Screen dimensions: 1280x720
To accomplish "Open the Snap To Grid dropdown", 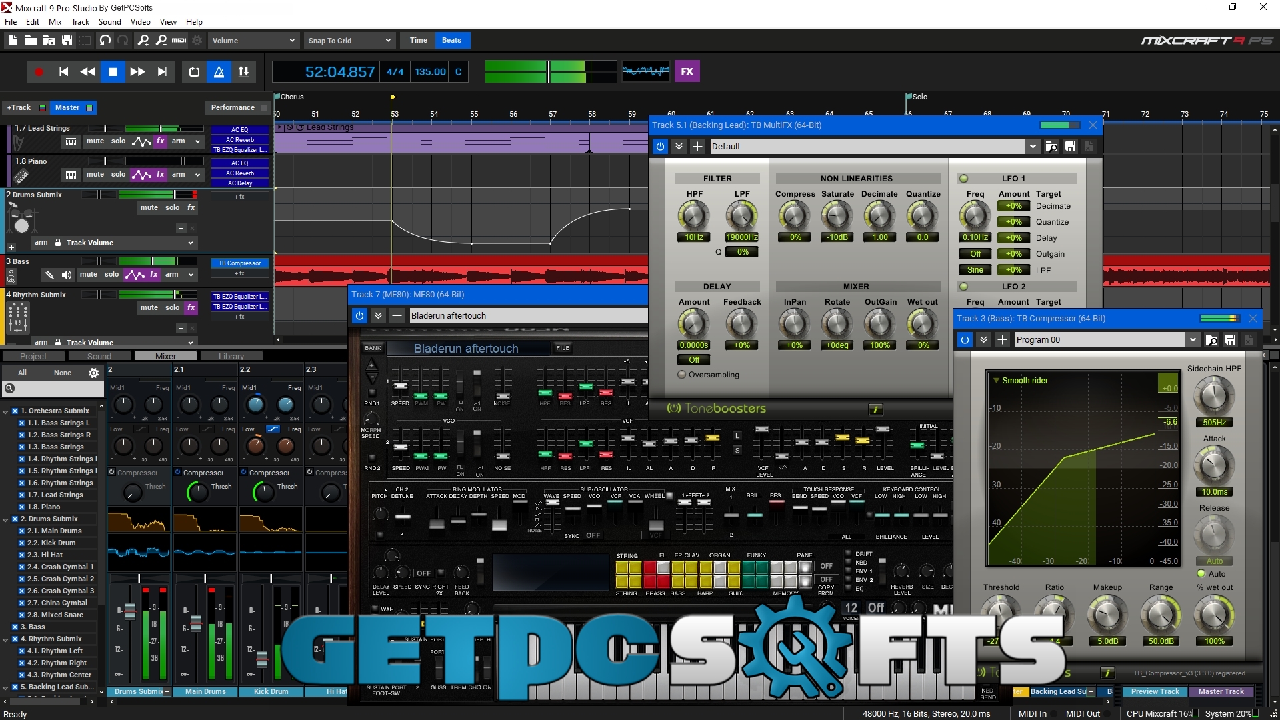I will pos(349,41).
